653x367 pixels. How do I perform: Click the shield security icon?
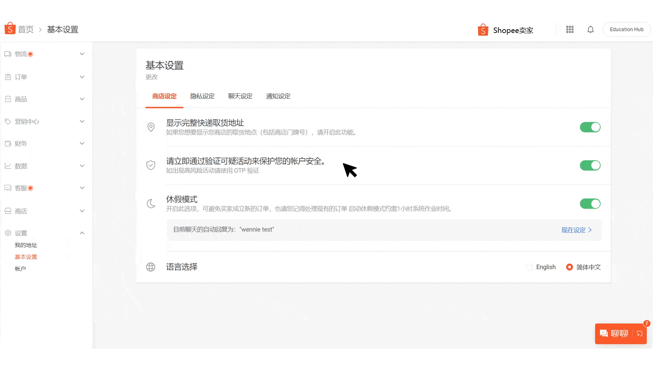[x=151, y=165]
